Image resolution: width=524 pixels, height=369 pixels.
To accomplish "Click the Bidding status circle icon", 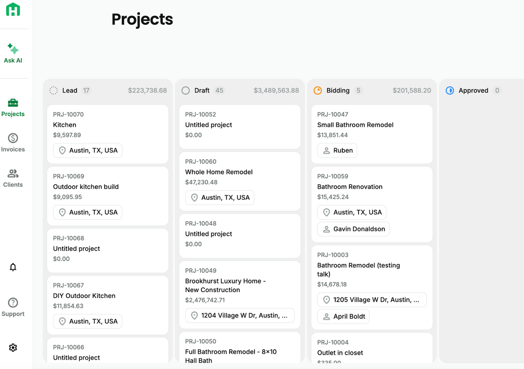I will pos(318,90).
